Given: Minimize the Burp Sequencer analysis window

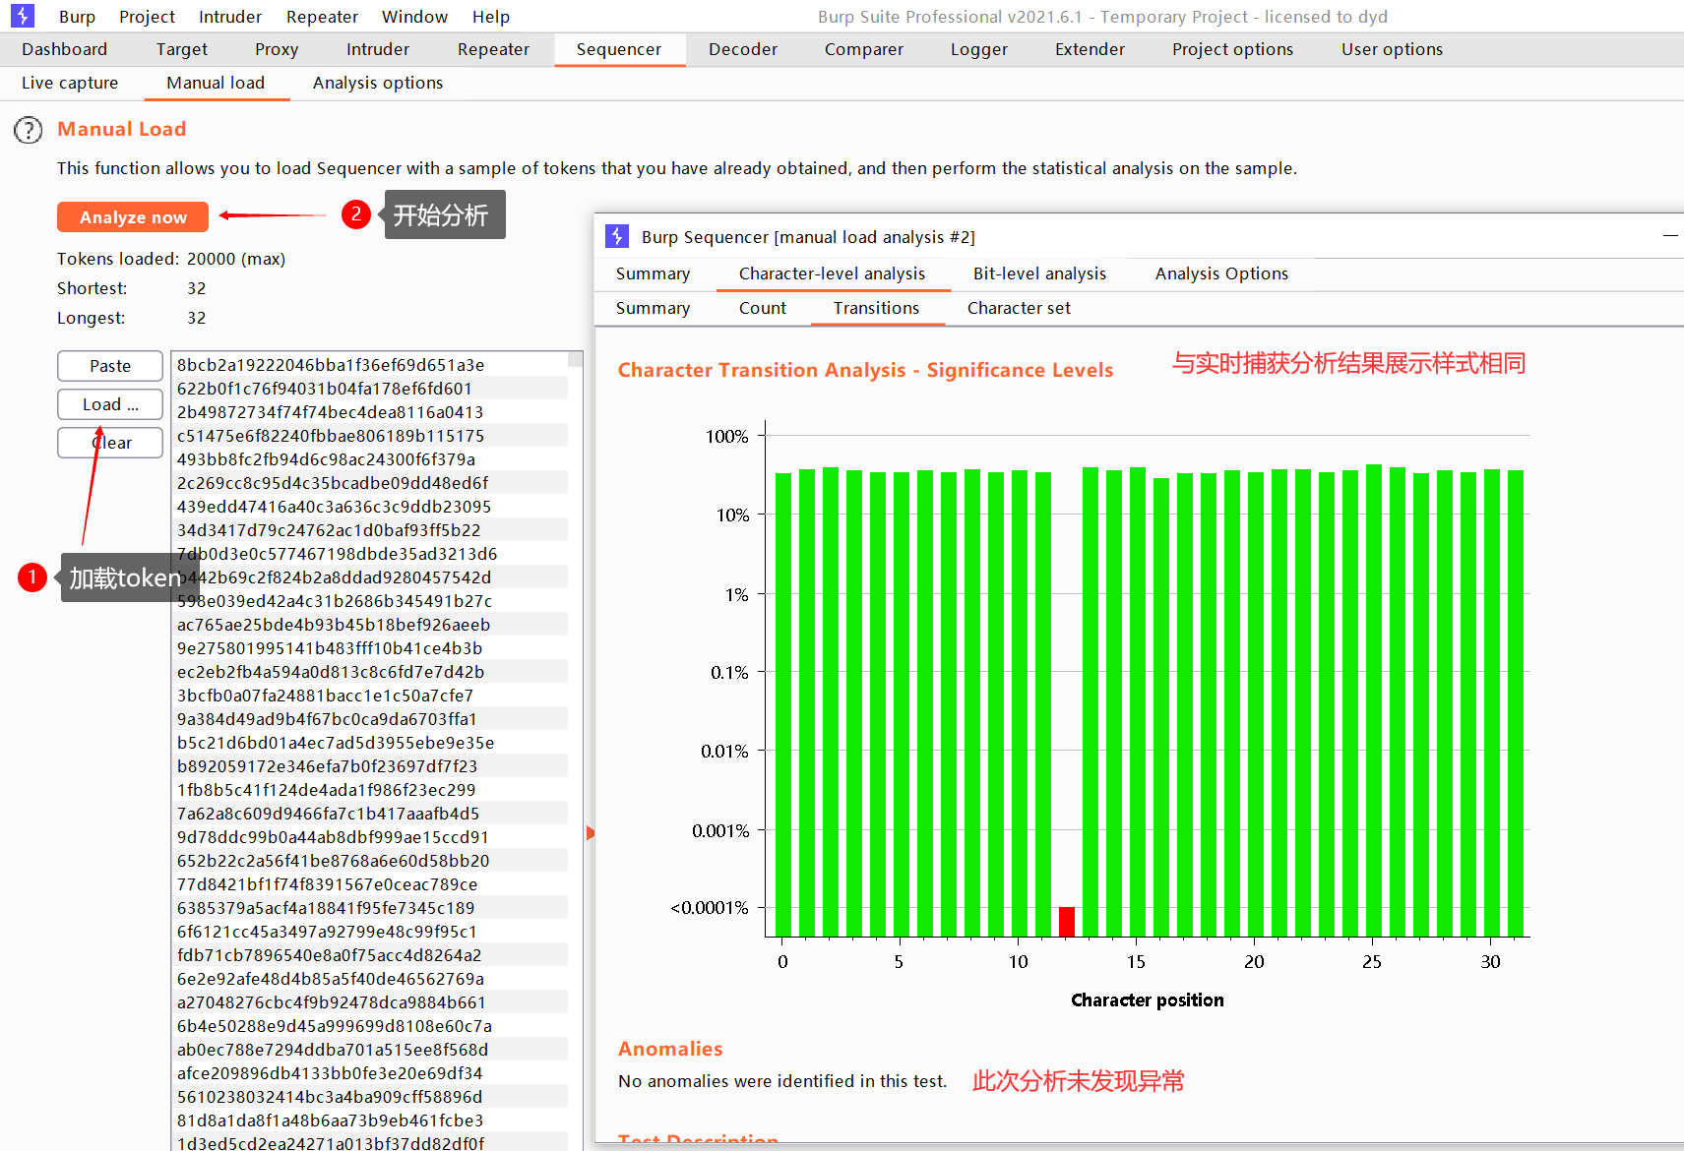Looking at the screenshot, I should (1669, 236).
